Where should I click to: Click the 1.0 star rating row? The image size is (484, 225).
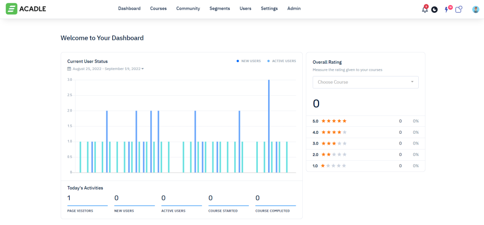pyautogui.click(x=365, y=166)
